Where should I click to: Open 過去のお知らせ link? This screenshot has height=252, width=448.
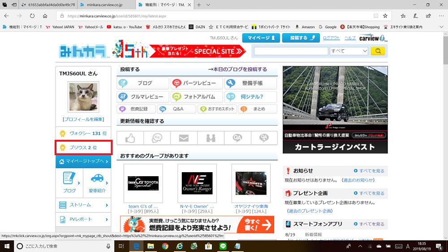click(x=358, y=180)
